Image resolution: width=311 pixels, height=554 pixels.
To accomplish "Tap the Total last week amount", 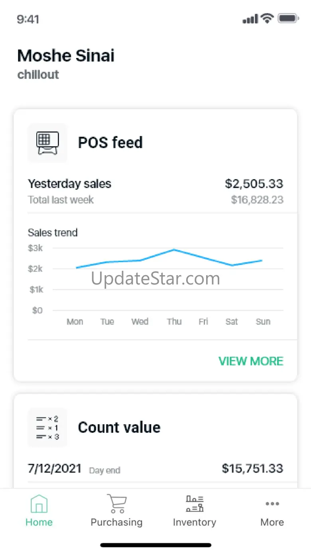I will [x=257, y=200].
